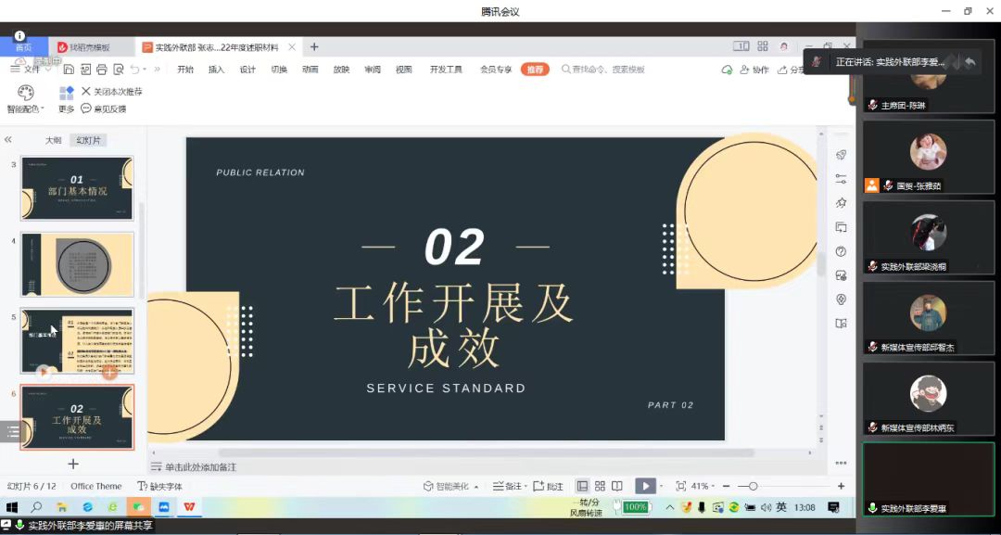Image resolution: width=1001 pixels, height=535 pixels.
Task: Click the 意见反馈 feedback icon
Action: point(86,108)
